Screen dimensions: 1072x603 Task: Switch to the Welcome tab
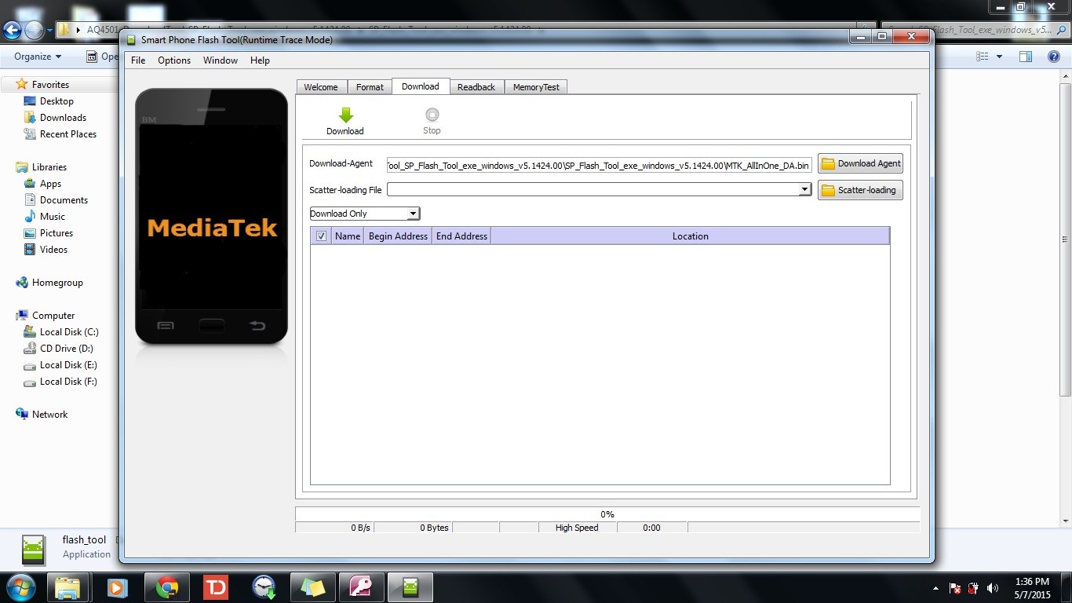tap(321, 87)
